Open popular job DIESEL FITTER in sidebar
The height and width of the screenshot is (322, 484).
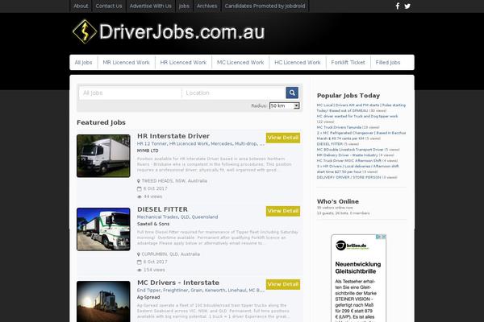(x=330, y=144)
